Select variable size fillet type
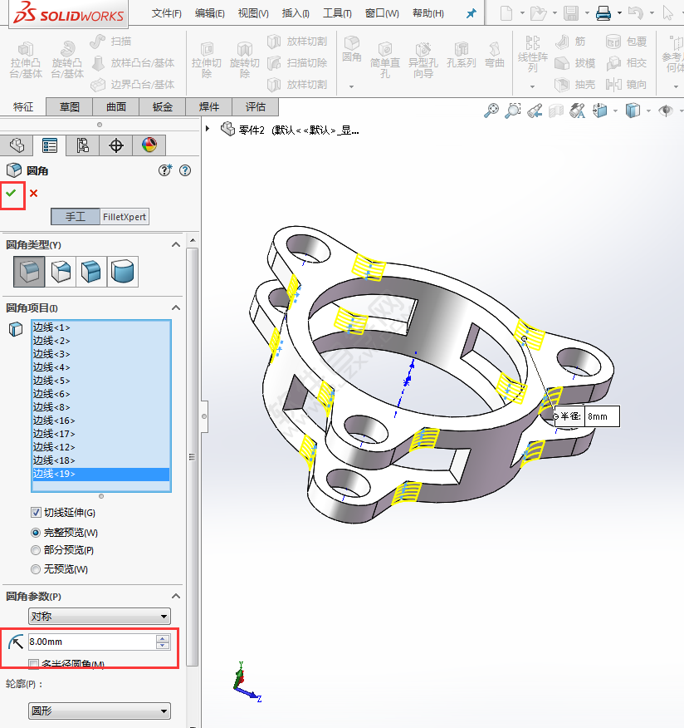 (61, 272)
